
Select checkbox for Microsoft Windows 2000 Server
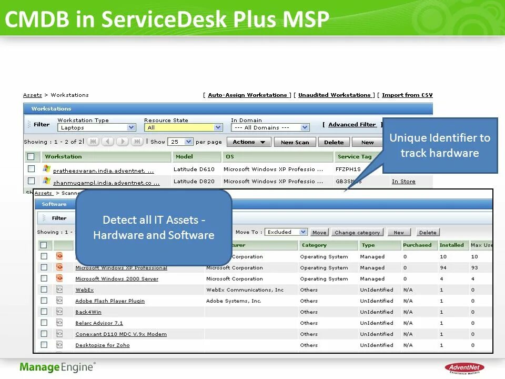44,278
